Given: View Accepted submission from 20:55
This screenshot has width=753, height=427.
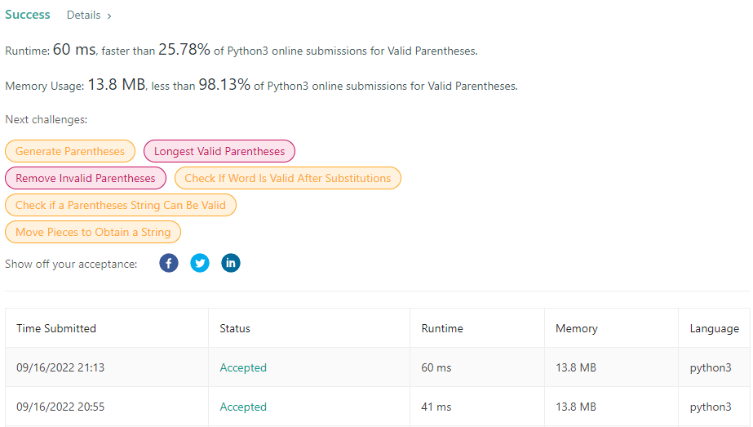Looking at the screenshot, I should (243, 407).
